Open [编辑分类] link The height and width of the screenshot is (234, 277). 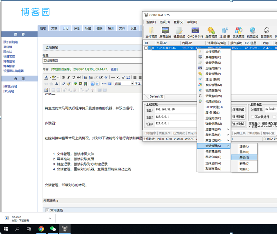tap(10, 86)
